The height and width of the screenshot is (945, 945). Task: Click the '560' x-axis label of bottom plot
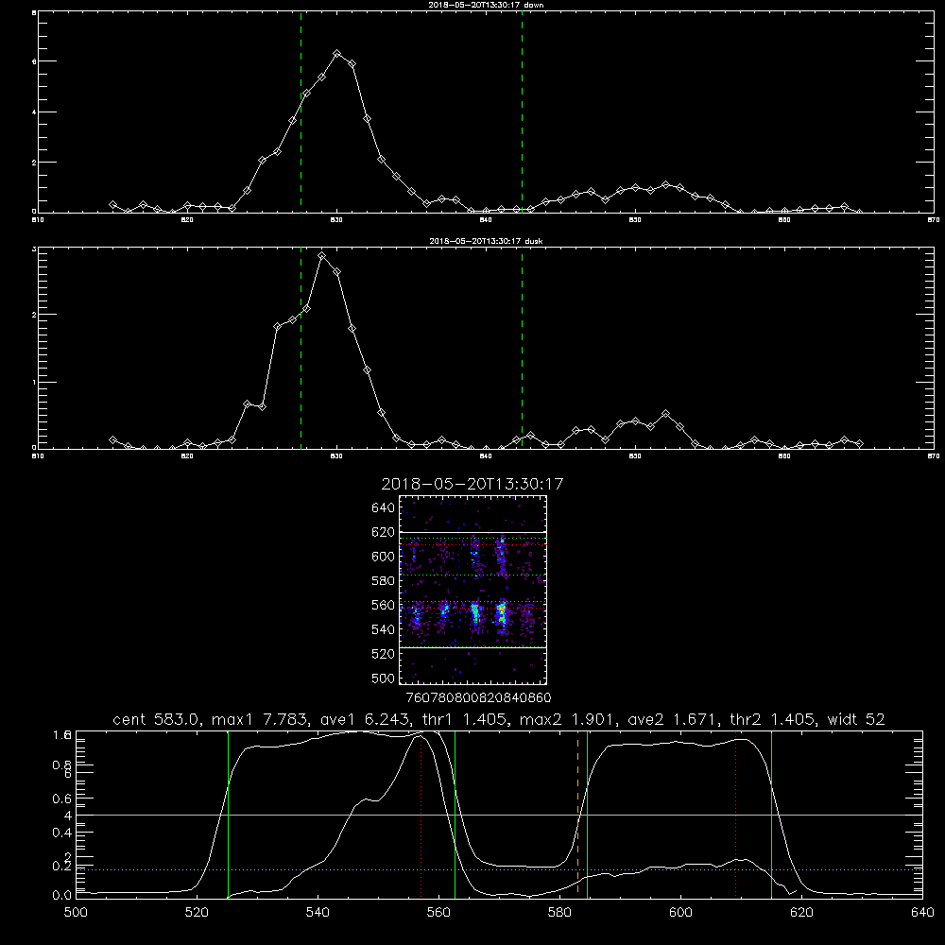click(438, 913)
